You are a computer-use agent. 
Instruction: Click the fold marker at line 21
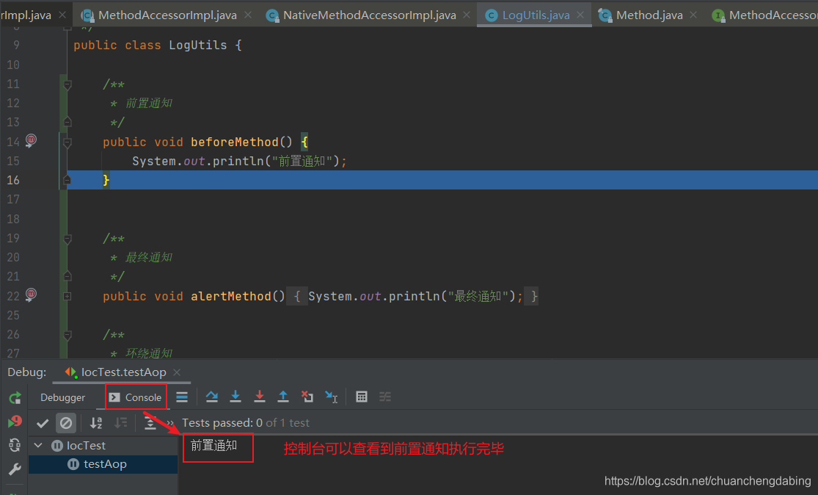pyautogui.click(x=67, y=276)
